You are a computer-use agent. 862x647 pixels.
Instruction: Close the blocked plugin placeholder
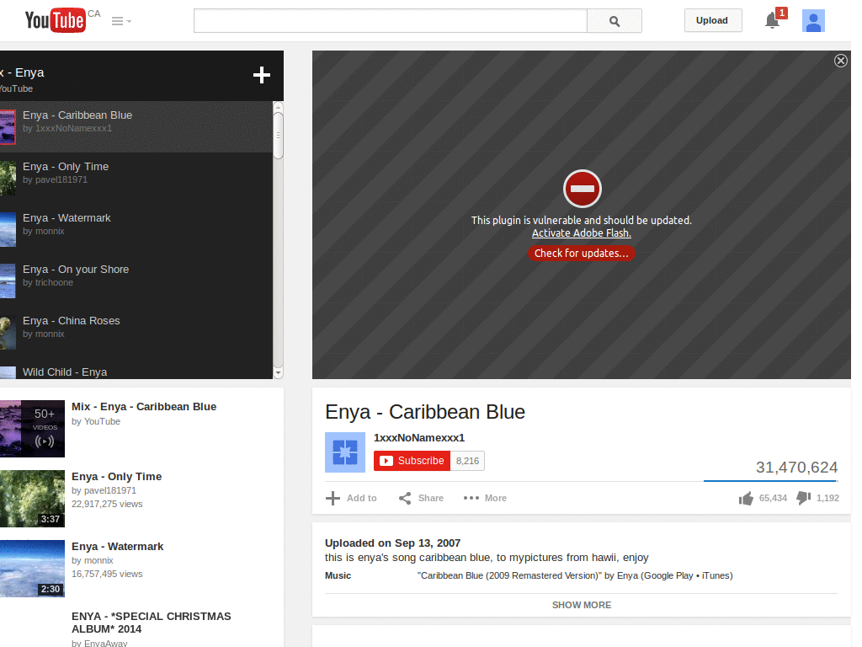coord(841,61)
